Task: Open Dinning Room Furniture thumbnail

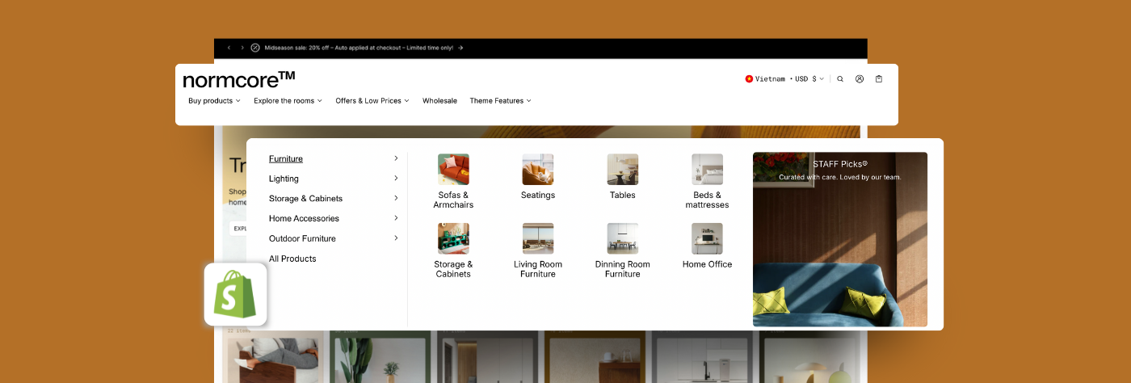Action: [623, 238]
